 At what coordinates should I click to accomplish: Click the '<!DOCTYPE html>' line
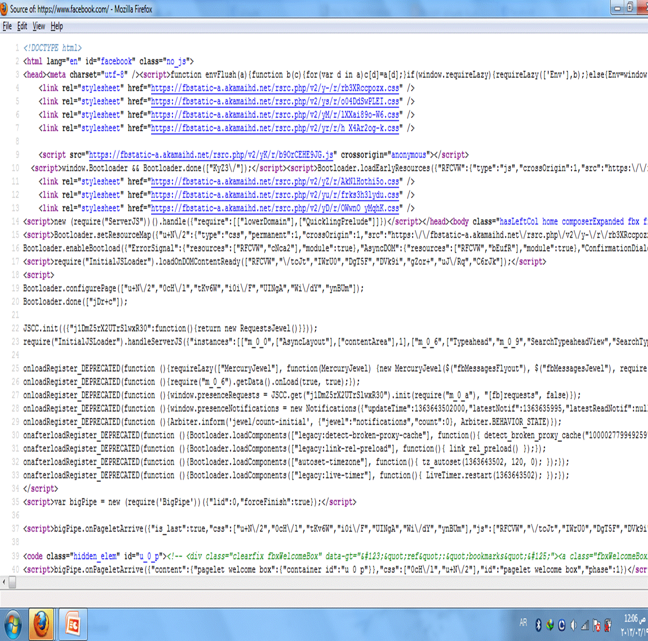52,48
